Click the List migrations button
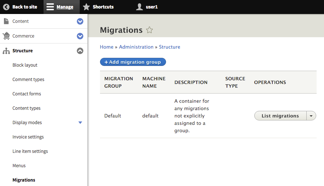This screenshot has height=186, width=324. [x=280, y=116]
